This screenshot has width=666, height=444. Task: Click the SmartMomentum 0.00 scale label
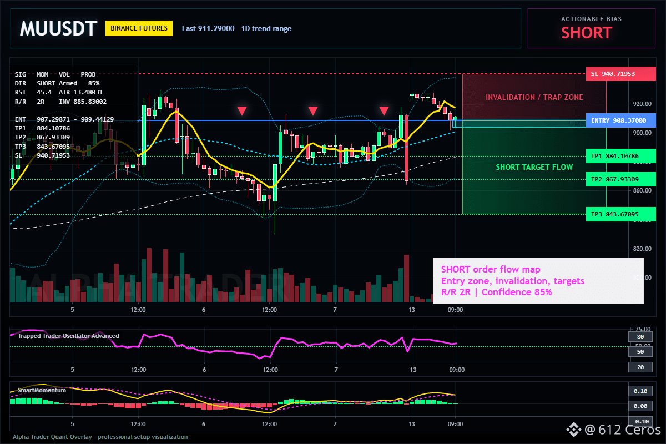pyautogui.click(x=640, y=406)
